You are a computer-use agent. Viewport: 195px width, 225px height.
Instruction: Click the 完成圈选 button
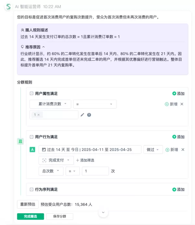(x=31, y=216)
